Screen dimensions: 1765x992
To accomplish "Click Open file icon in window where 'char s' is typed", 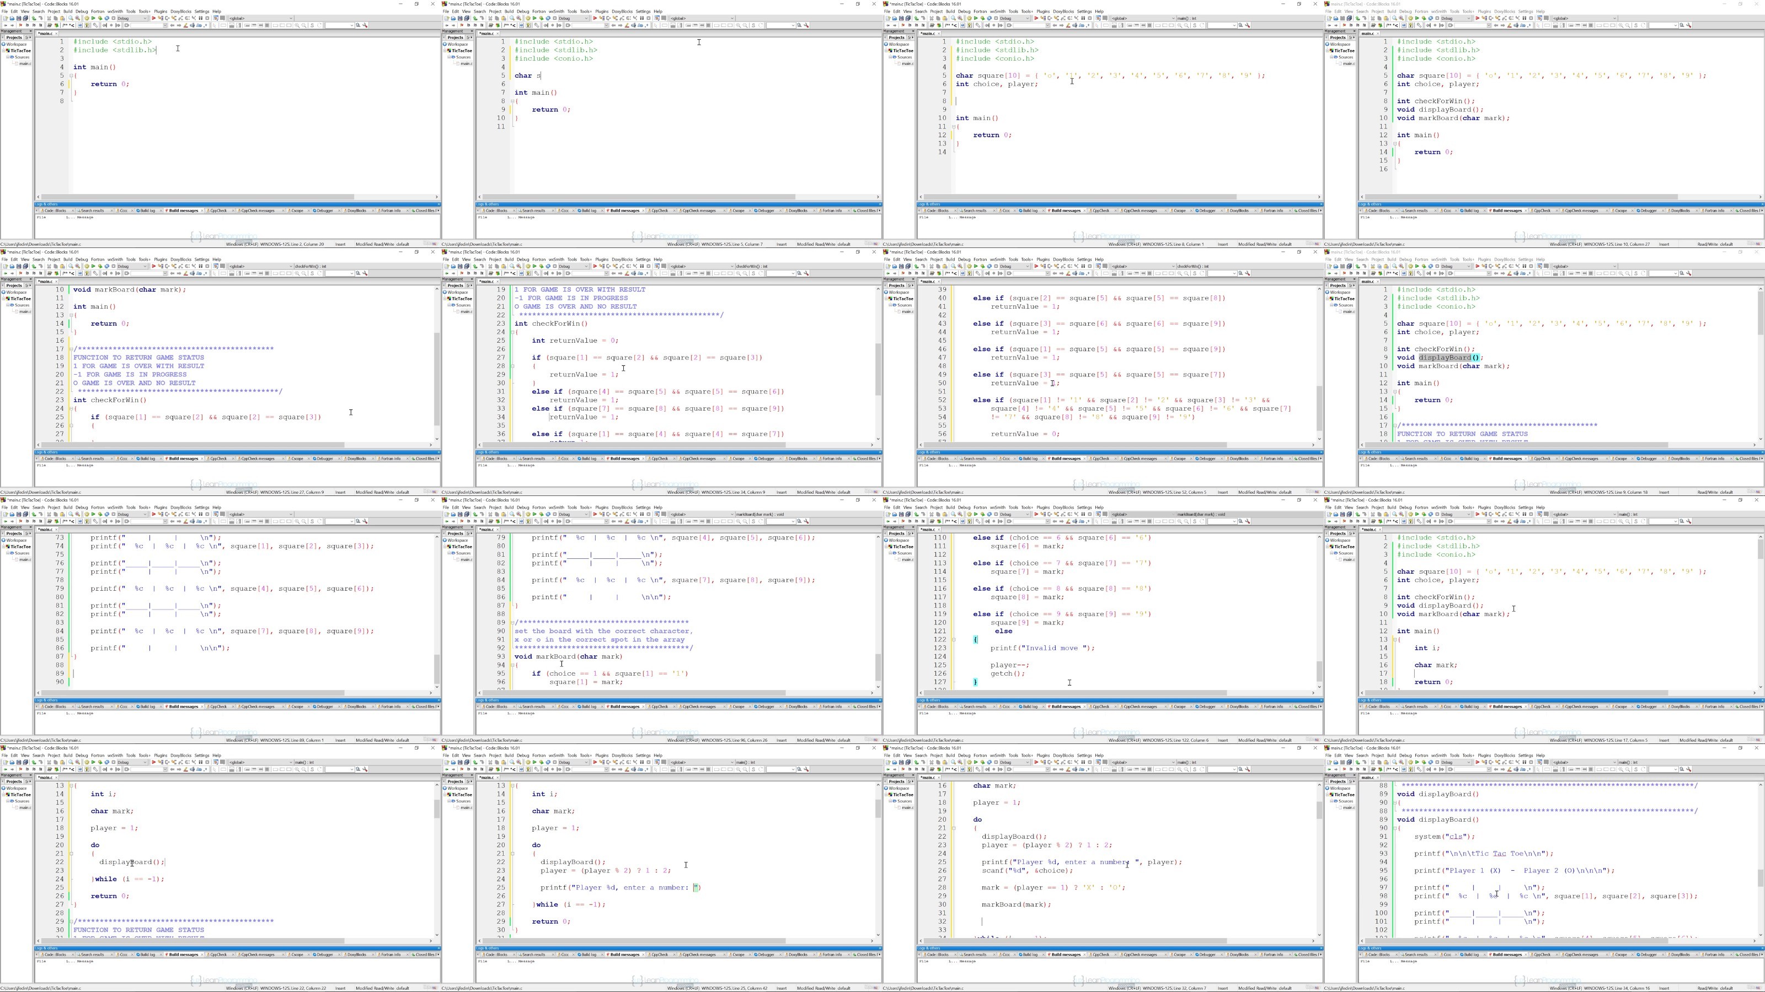I will pos(453,19).
